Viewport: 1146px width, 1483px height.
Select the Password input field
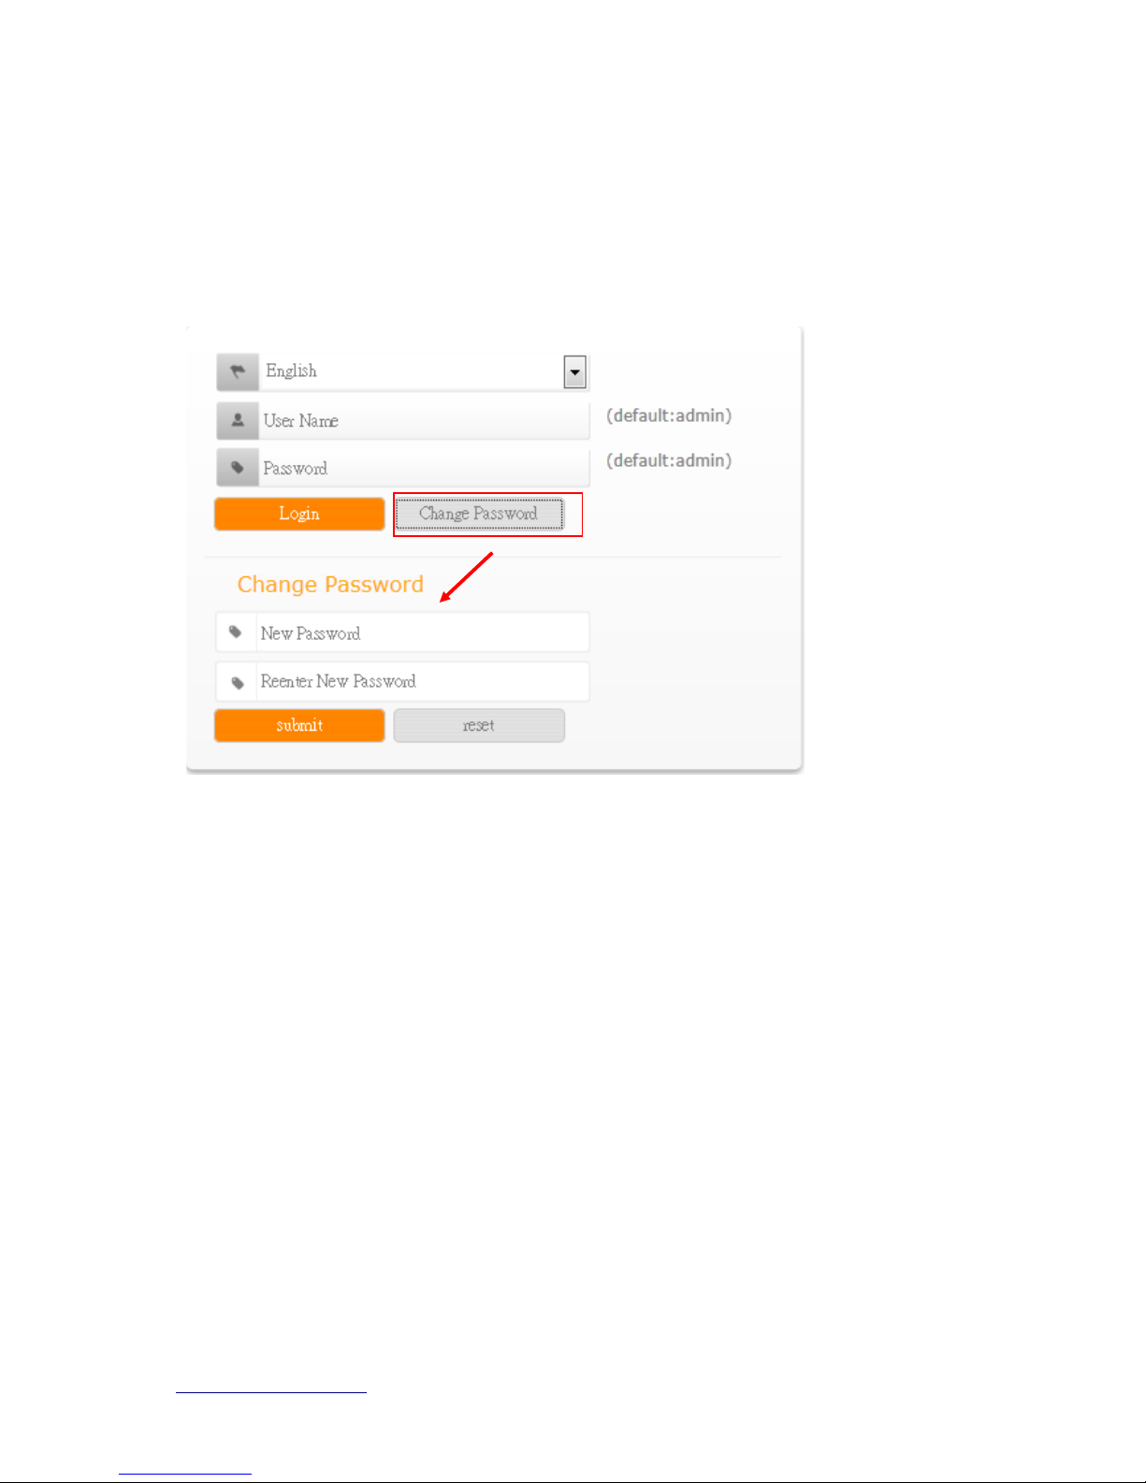pyautogui.click(x=424, y=468)
